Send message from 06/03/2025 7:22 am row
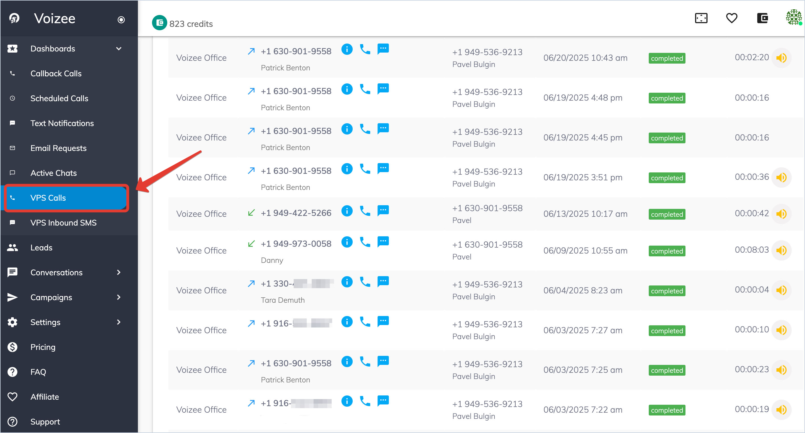This screenshot has height=433, width=805. (383, 401)
